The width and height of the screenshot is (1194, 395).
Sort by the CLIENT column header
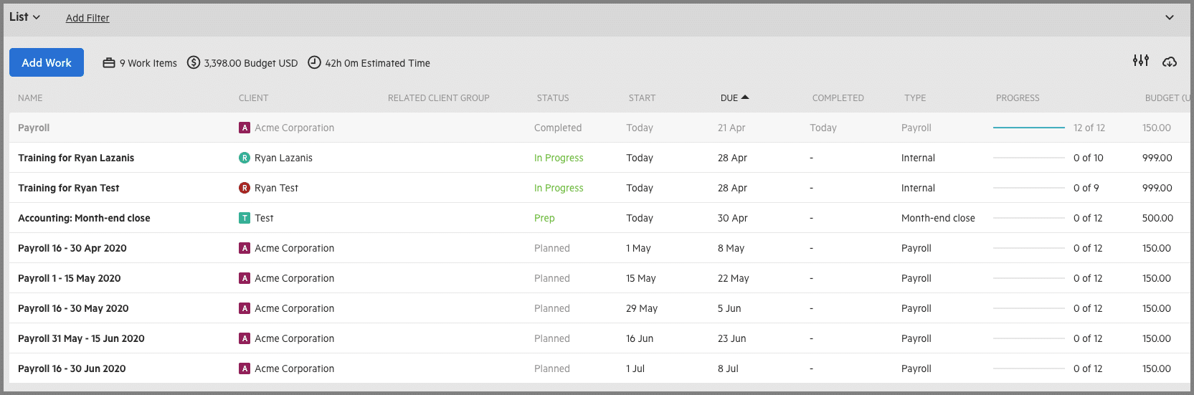pos(253,98)
